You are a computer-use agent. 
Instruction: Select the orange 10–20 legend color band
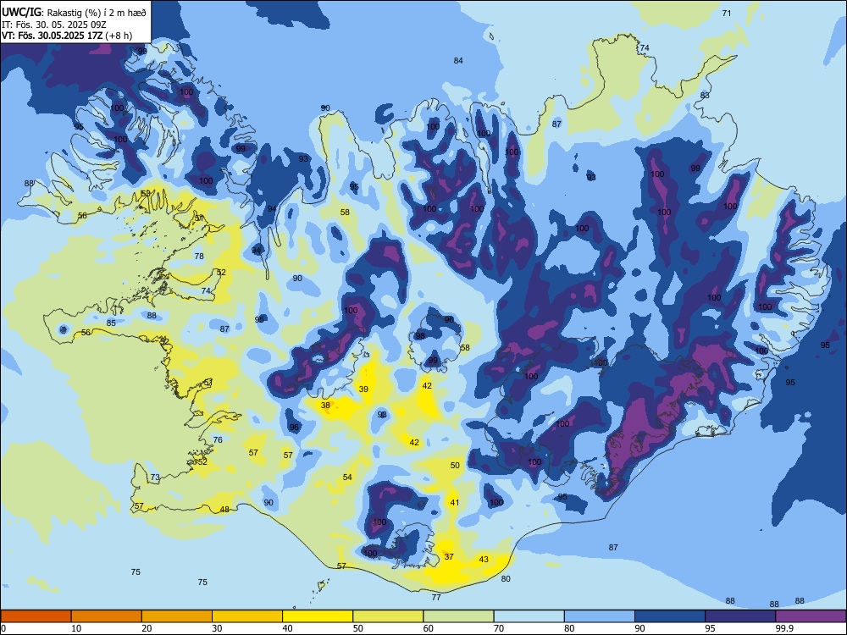[x=107, y=616]
